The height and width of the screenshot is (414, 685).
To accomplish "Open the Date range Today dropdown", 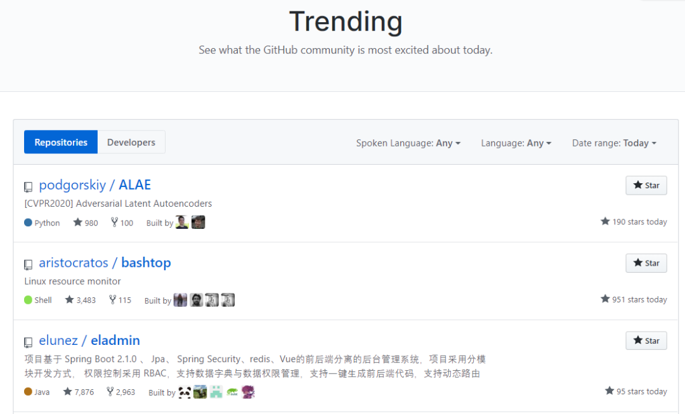I will tap(614, 143).
